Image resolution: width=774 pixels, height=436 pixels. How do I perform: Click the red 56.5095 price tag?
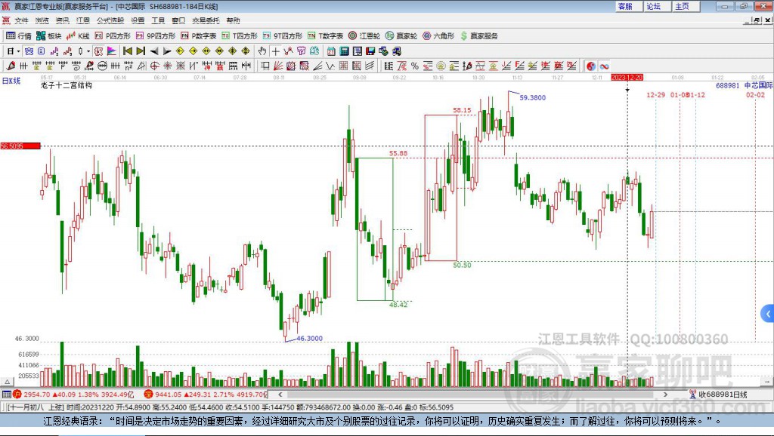coord(20,146)
